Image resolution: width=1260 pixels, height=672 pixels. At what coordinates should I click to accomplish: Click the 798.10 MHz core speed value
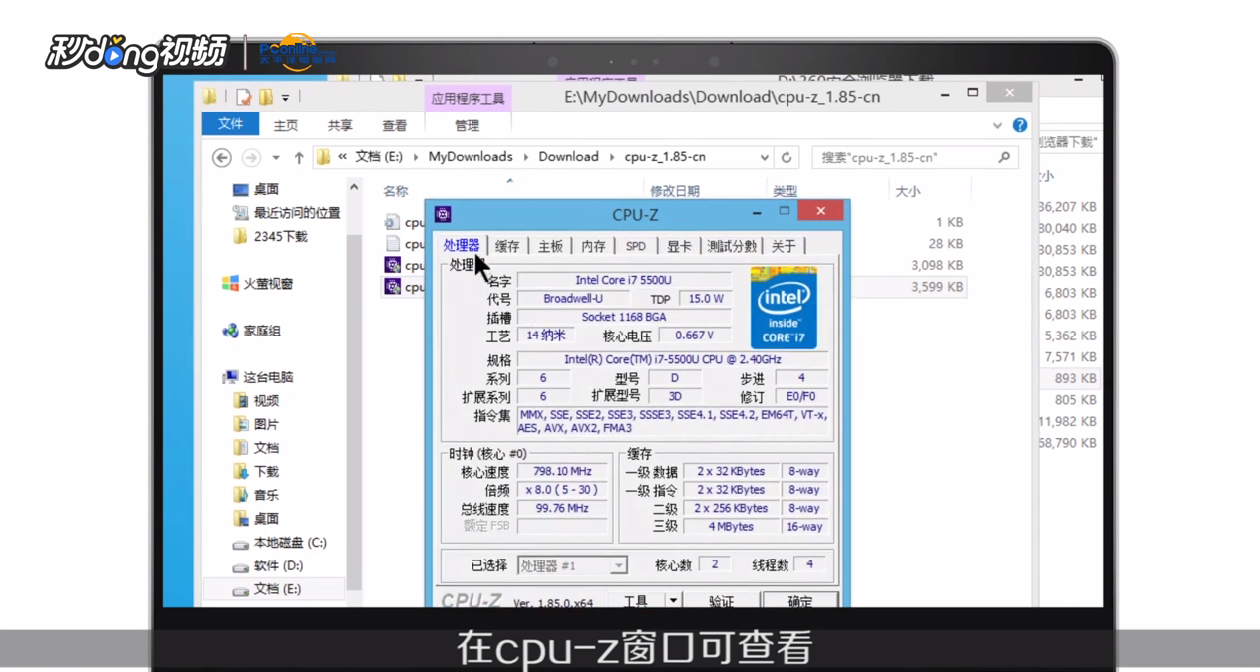562,471
